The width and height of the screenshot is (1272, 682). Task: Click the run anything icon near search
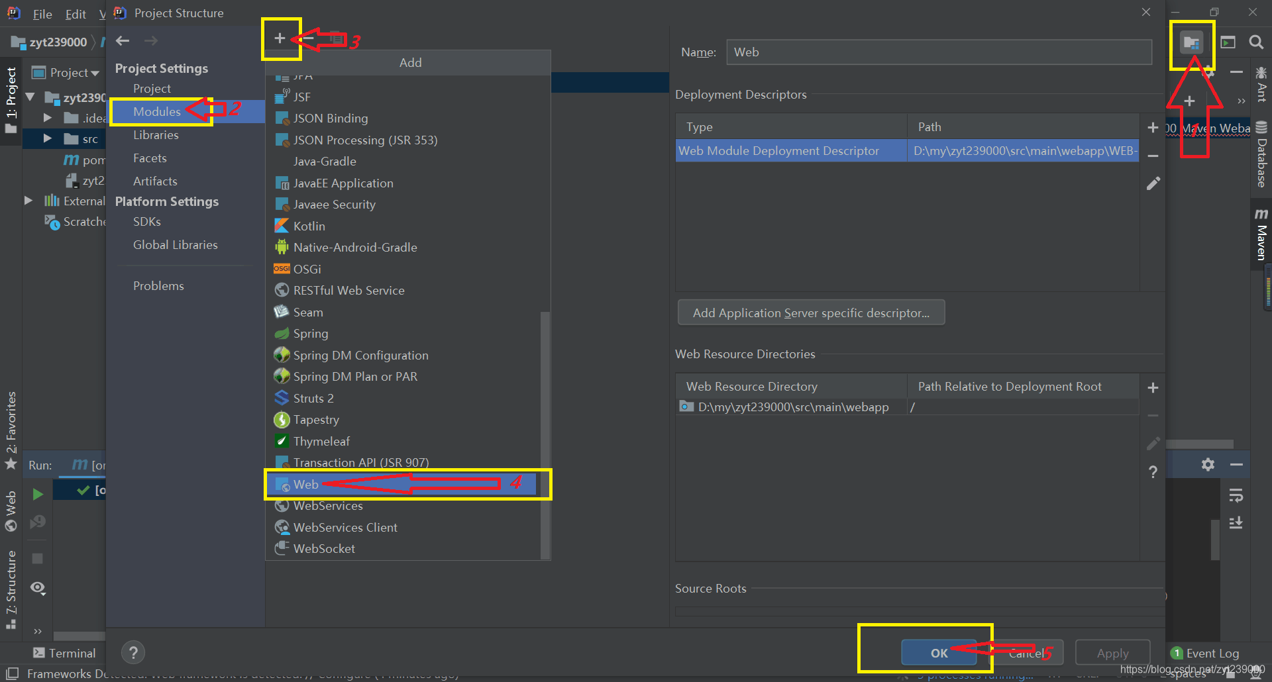(1228, 42)
